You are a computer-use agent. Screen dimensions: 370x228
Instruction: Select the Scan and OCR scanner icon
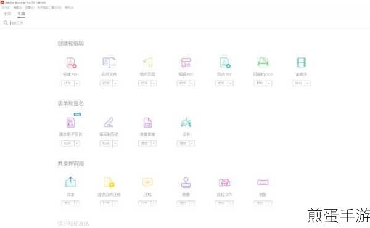click(263, 62)
